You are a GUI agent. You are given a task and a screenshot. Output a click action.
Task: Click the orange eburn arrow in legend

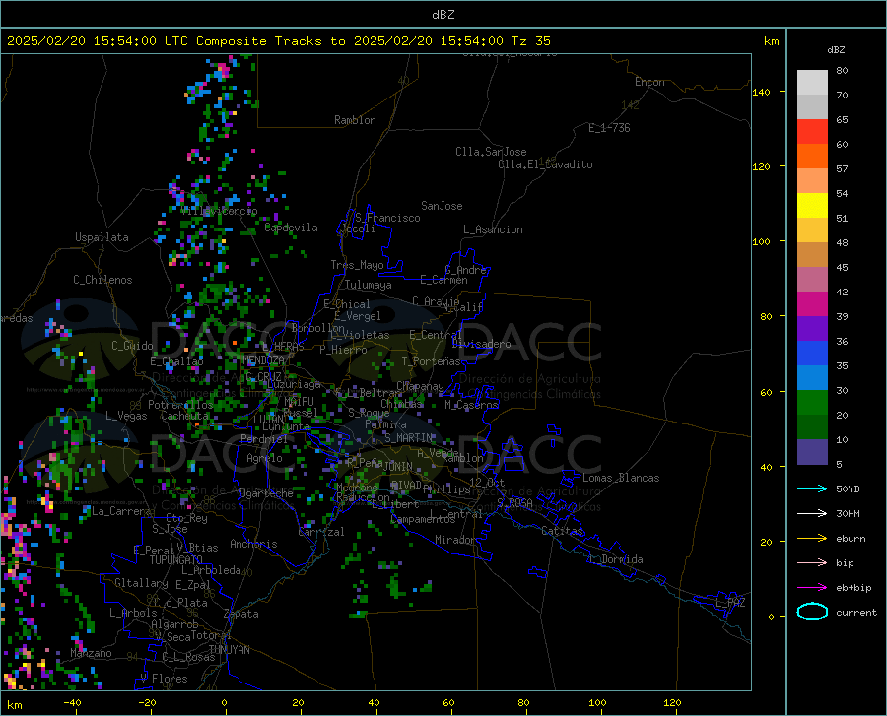(812, 539)
